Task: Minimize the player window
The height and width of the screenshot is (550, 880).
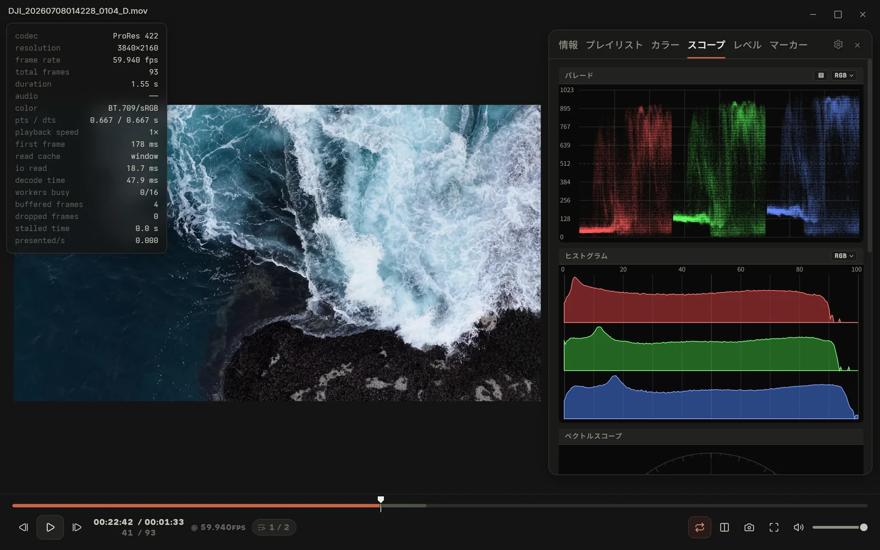Action: click(813, 14)
